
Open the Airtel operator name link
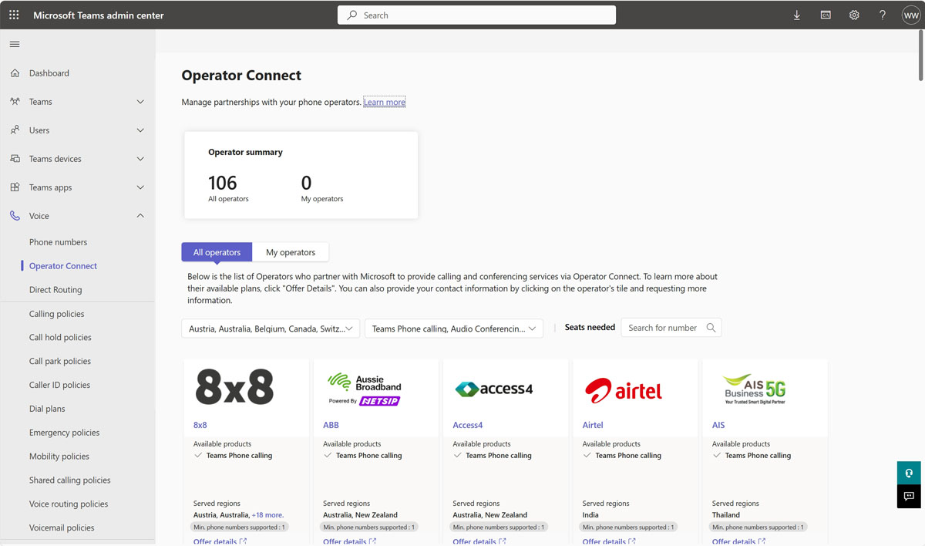pyautogui.click(x=593, y=425)
